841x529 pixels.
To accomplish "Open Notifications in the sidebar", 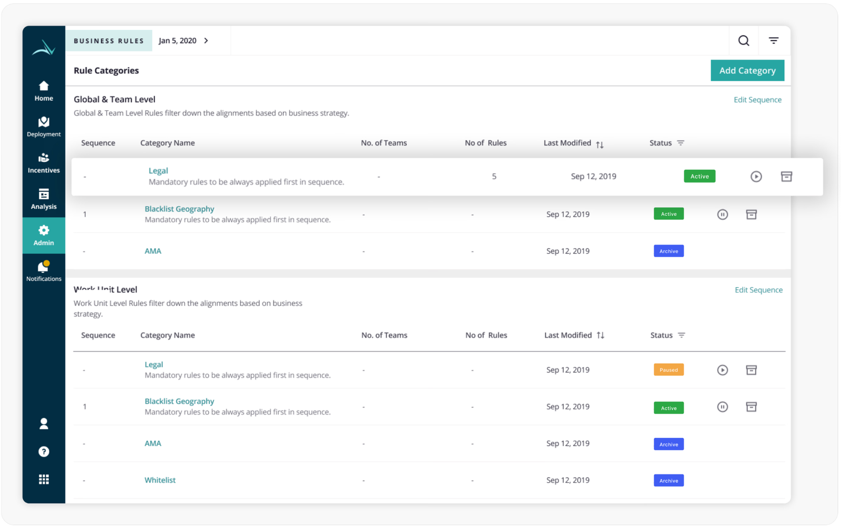I will [x=44, y=271].
